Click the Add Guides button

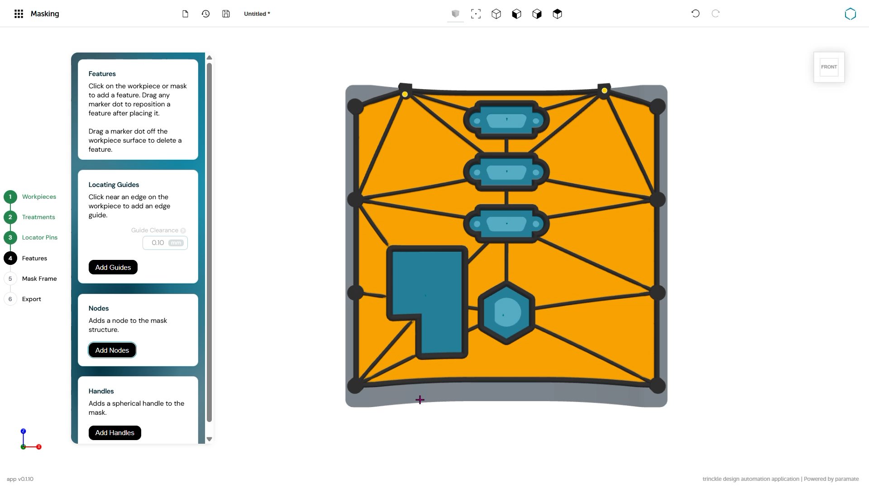point(113,268)
